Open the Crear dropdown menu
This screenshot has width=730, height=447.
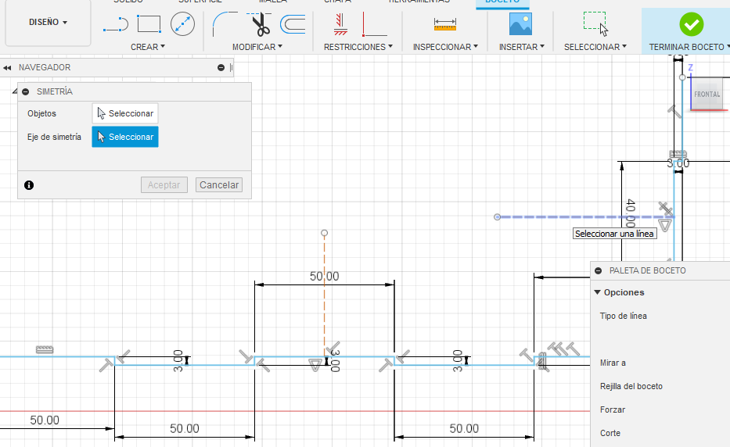(148, 47)
